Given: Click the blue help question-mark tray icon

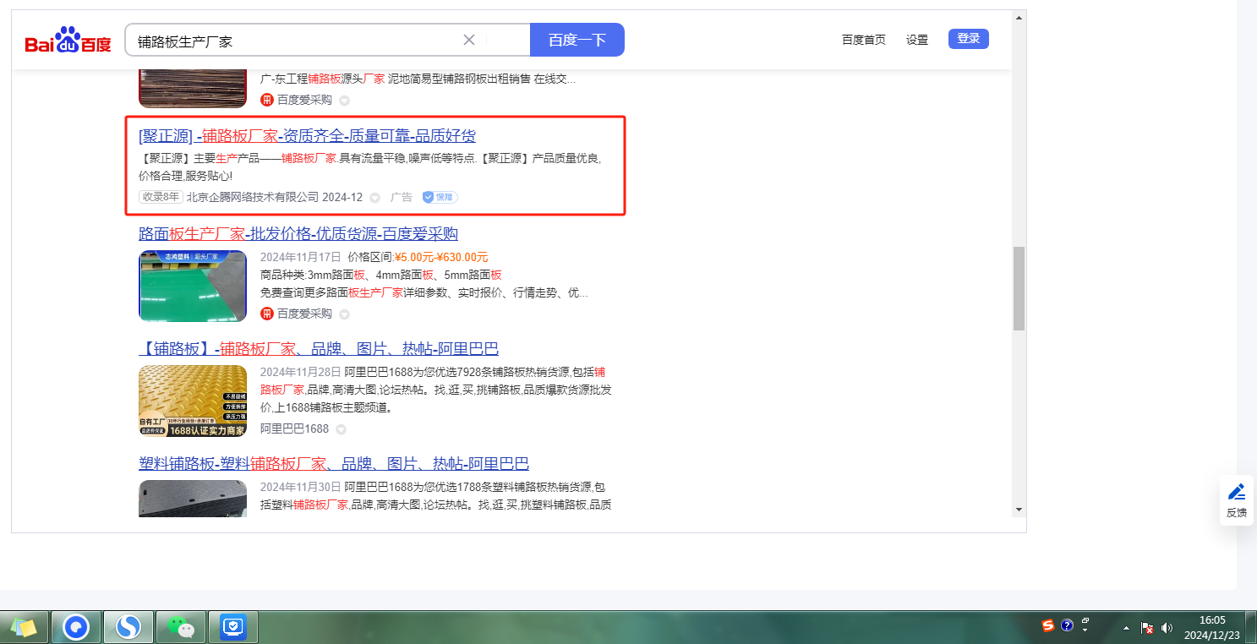Looking at the screenshot, I should pos(1068,625).
